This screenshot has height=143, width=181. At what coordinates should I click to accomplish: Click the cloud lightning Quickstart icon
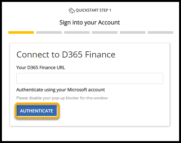pyautogui.click(x=71, y=11)
